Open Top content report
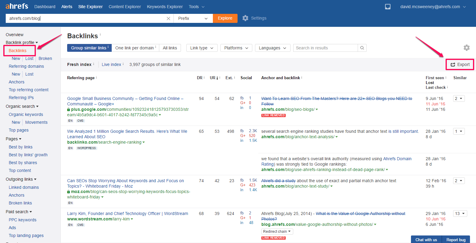This screenshot has height=243, width=476. pos(20,170)
